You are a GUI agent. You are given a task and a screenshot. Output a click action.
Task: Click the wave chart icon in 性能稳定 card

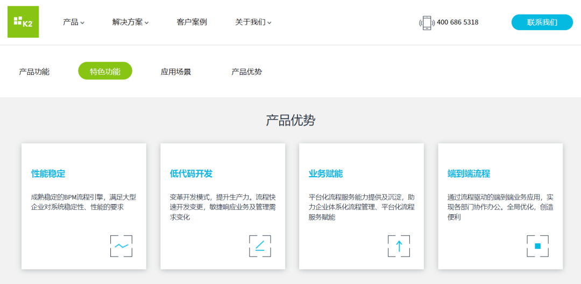click(121, 246)
